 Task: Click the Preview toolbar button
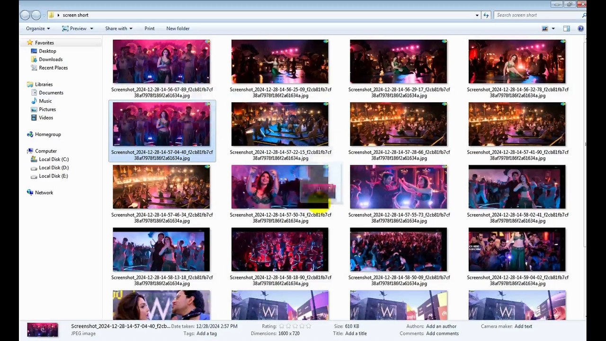[74, 28]
